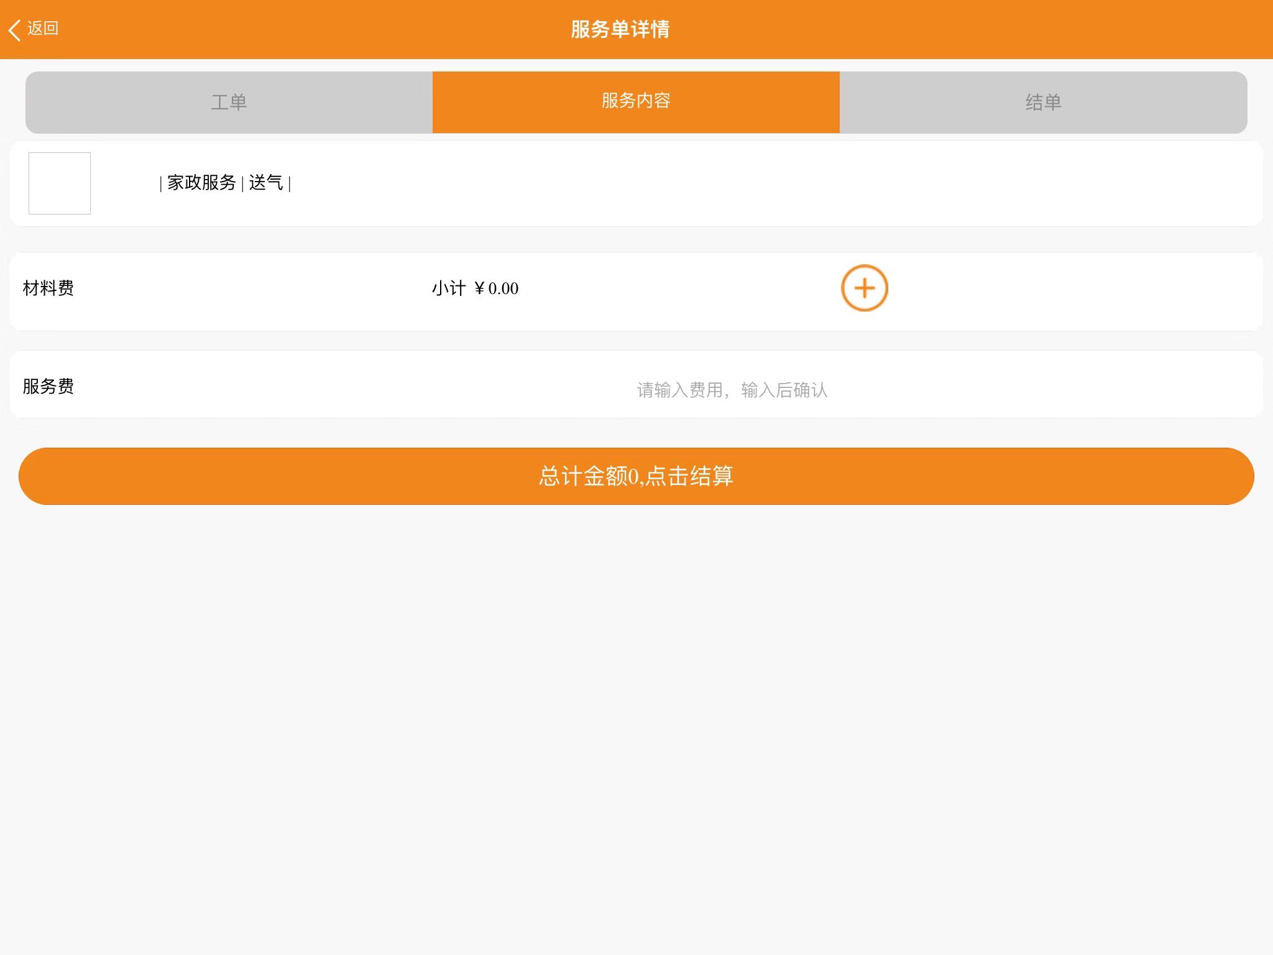Click the 服务费 label
The width and height of the screenshot is (1273, 955).
pyautogui.click(x=48, y=386)
